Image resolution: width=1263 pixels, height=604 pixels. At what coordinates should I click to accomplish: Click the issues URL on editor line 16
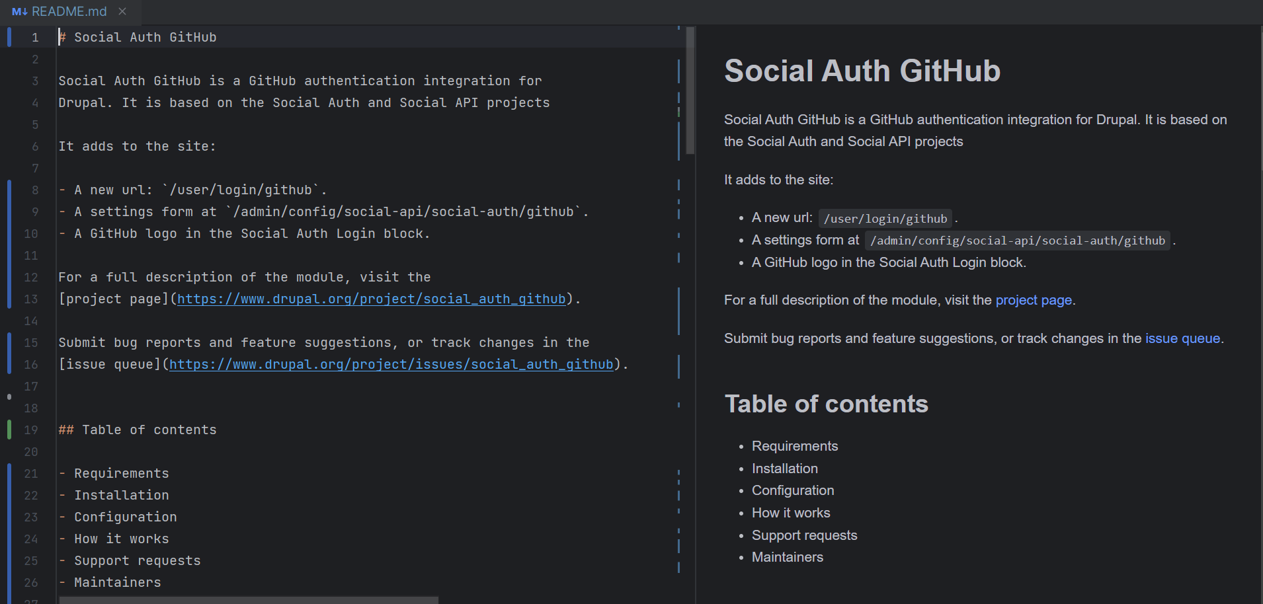[x=391, y=364]
